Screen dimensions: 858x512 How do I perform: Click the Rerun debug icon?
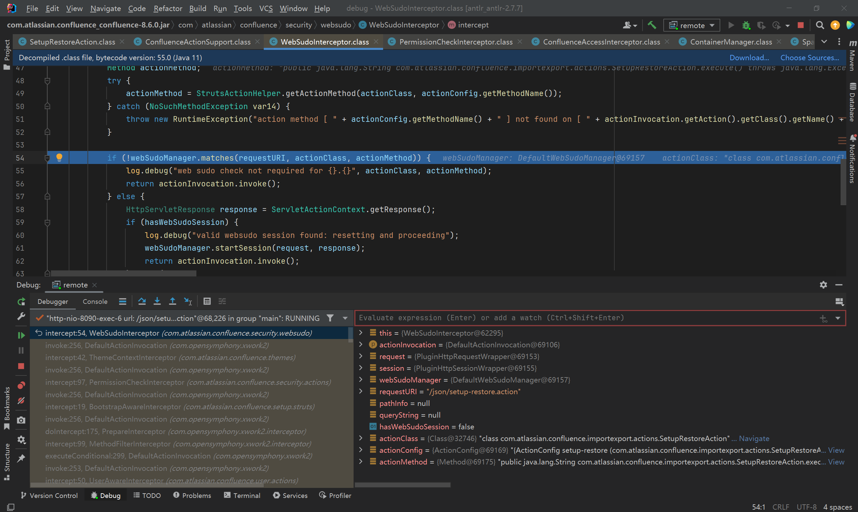21,302
